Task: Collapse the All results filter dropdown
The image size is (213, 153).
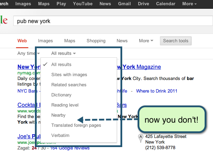Action: [64, 53]
